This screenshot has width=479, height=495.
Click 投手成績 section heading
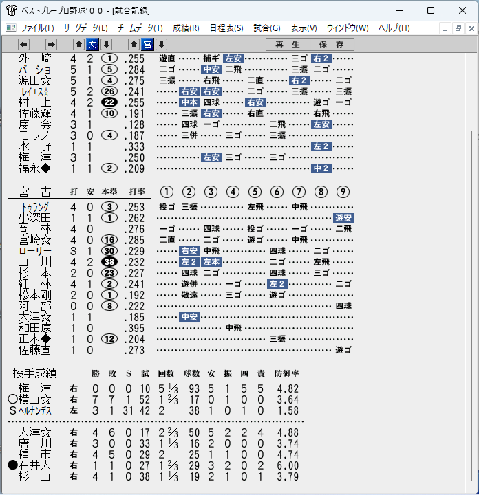click(35, 373)
